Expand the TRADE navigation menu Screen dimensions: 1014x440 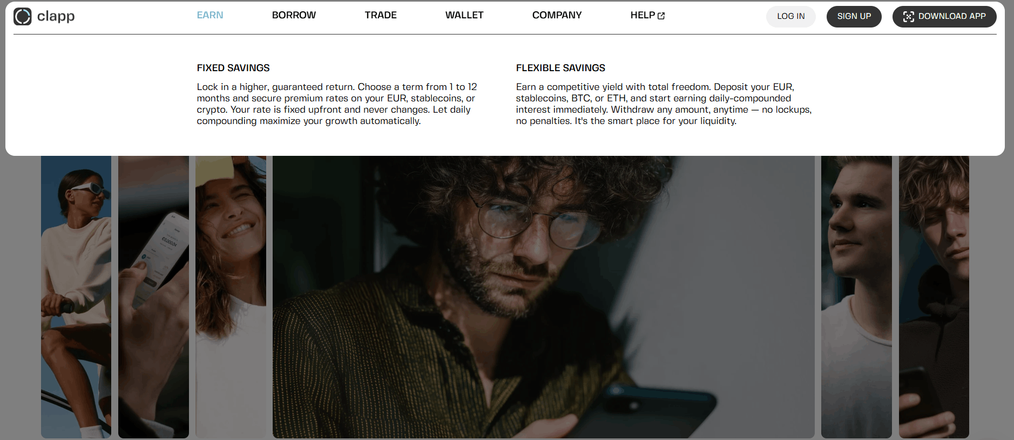click(x=381, y=15)
